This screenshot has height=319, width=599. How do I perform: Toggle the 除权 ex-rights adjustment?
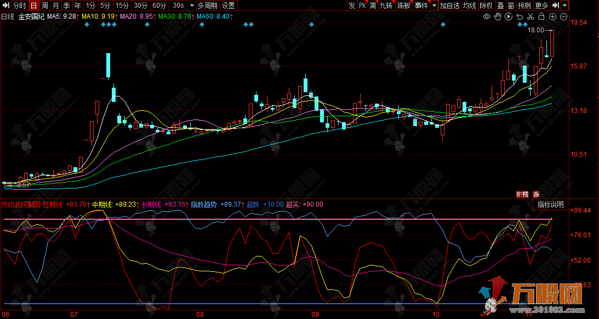[486, 5]
